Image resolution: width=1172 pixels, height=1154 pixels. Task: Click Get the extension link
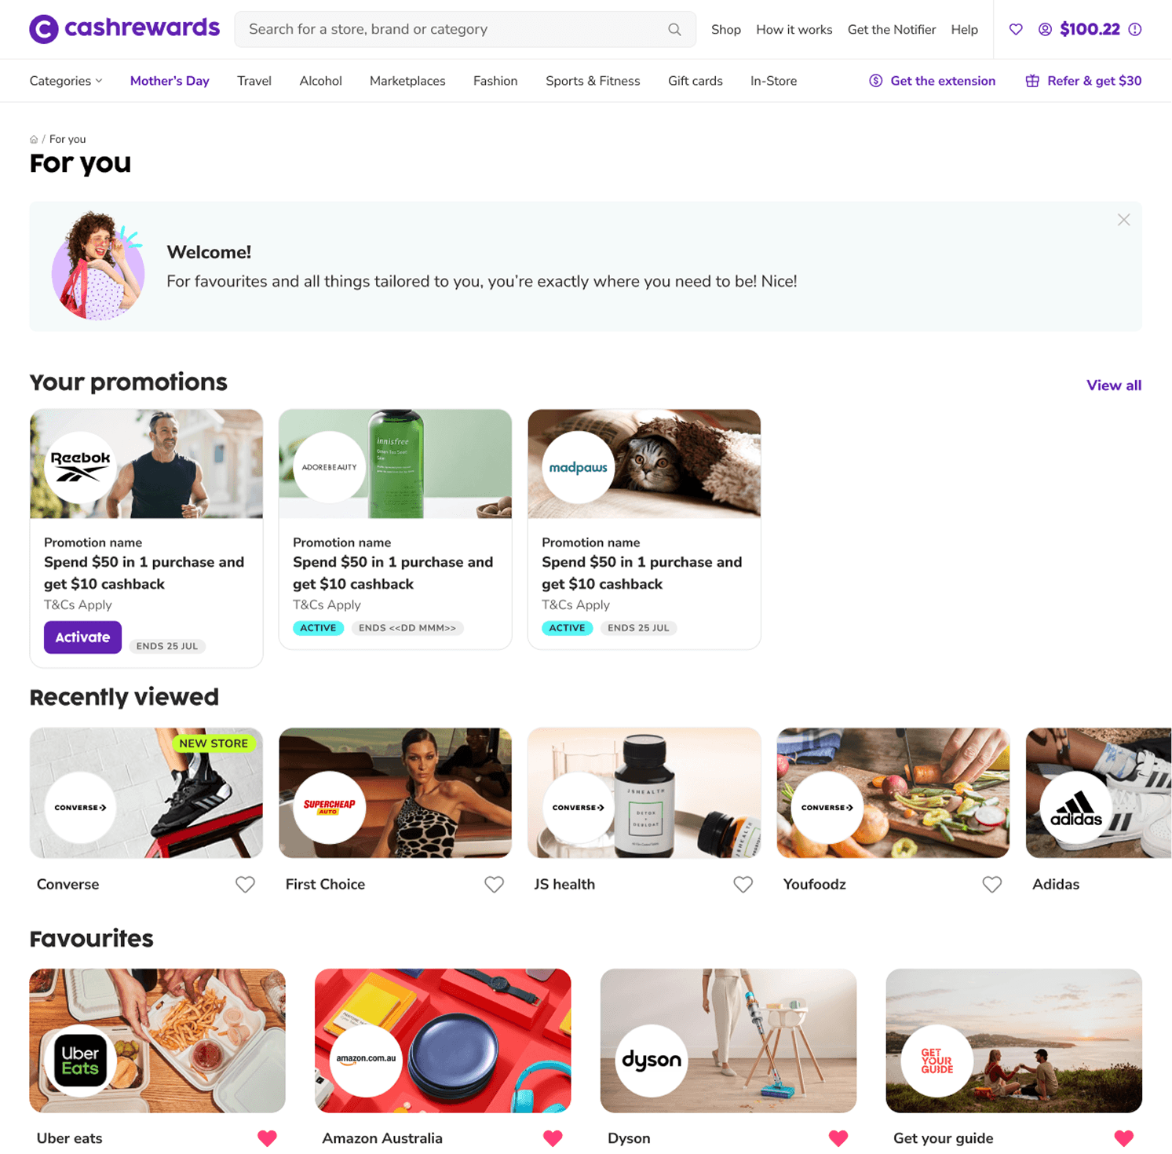point(932,81)
